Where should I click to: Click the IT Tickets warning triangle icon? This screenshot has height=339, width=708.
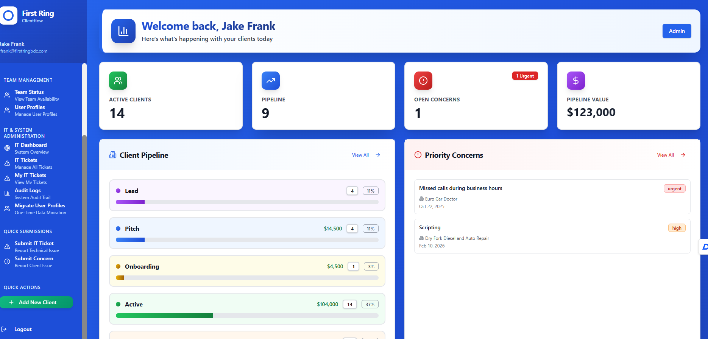[7, 163]
